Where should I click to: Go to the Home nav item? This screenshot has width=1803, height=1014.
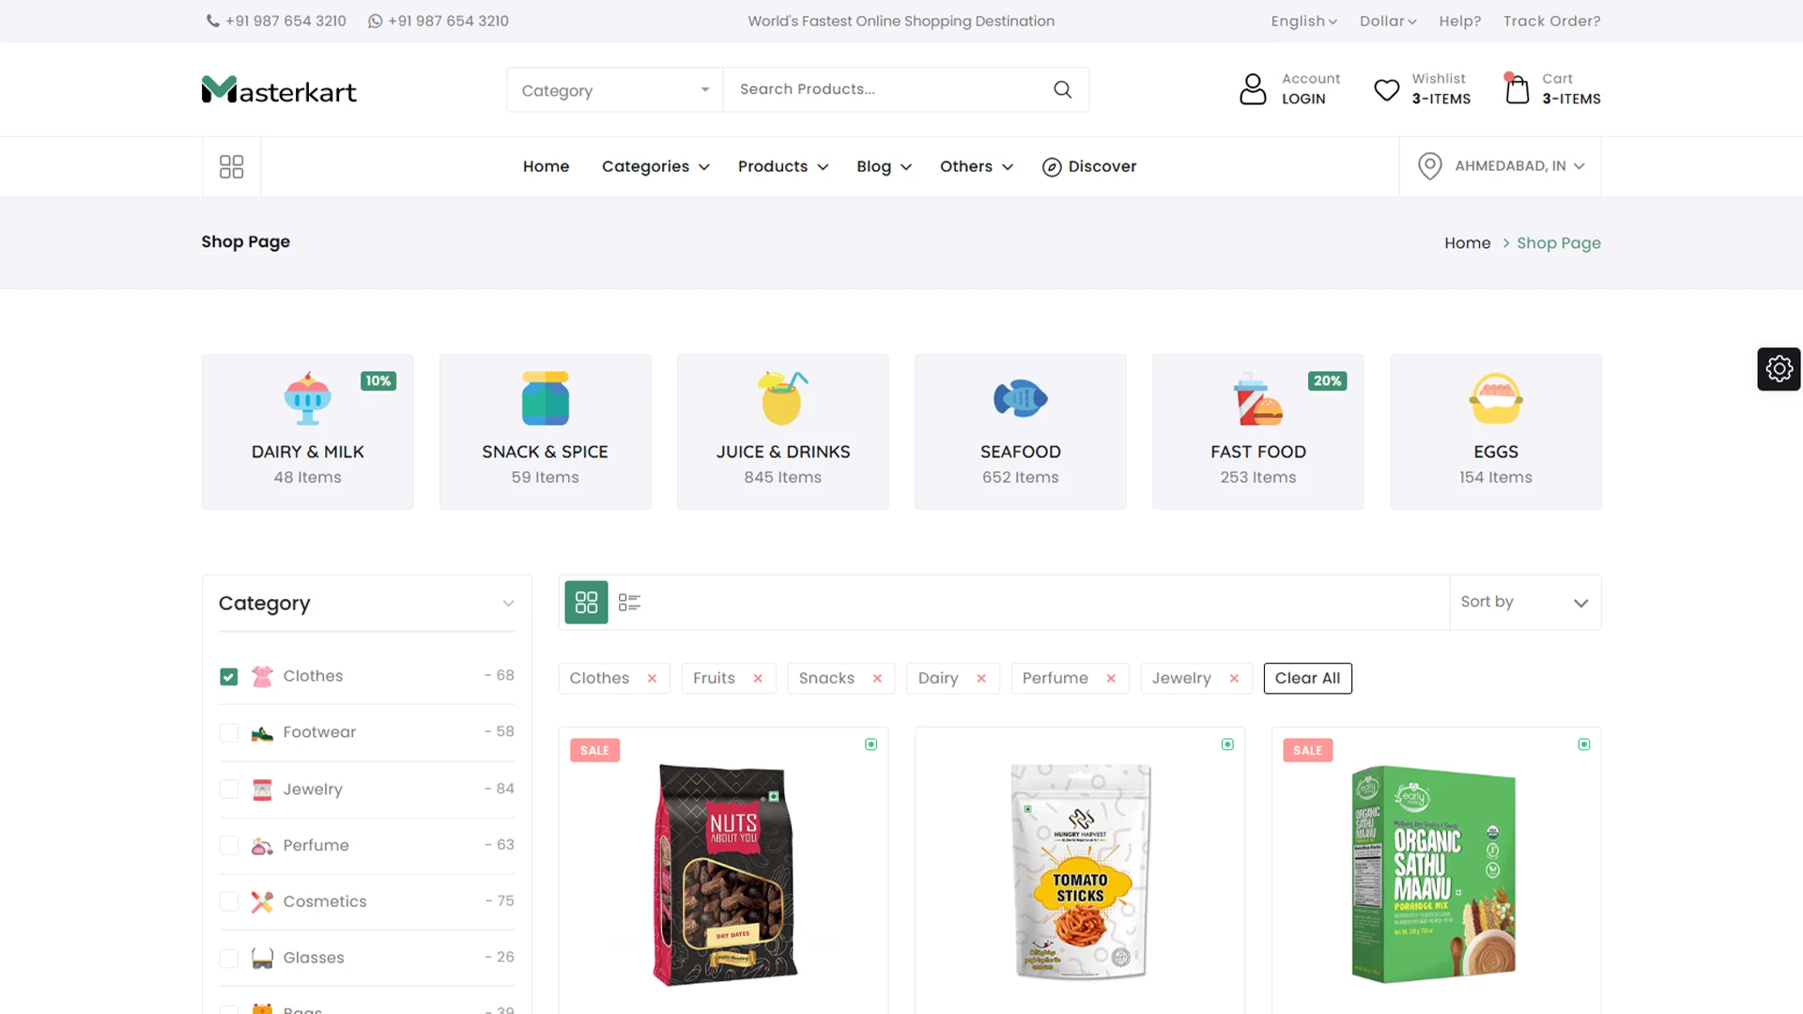click(x=546, y=167)
